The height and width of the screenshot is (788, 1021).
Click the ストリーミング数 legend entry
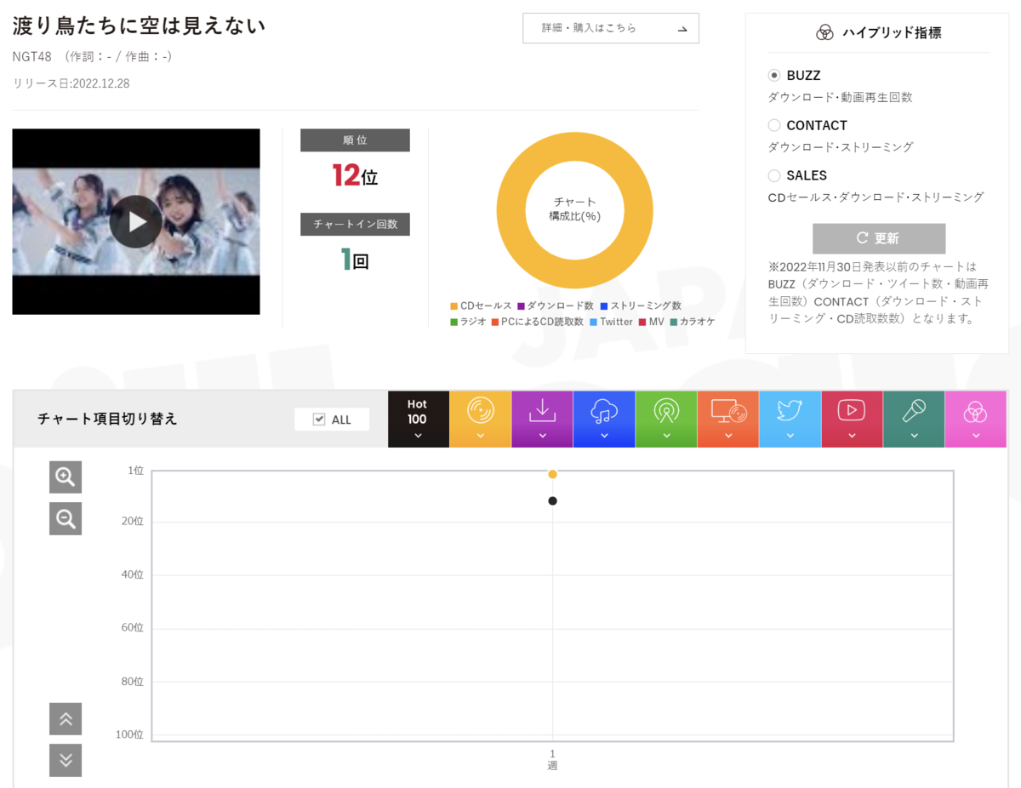[641, 305]
